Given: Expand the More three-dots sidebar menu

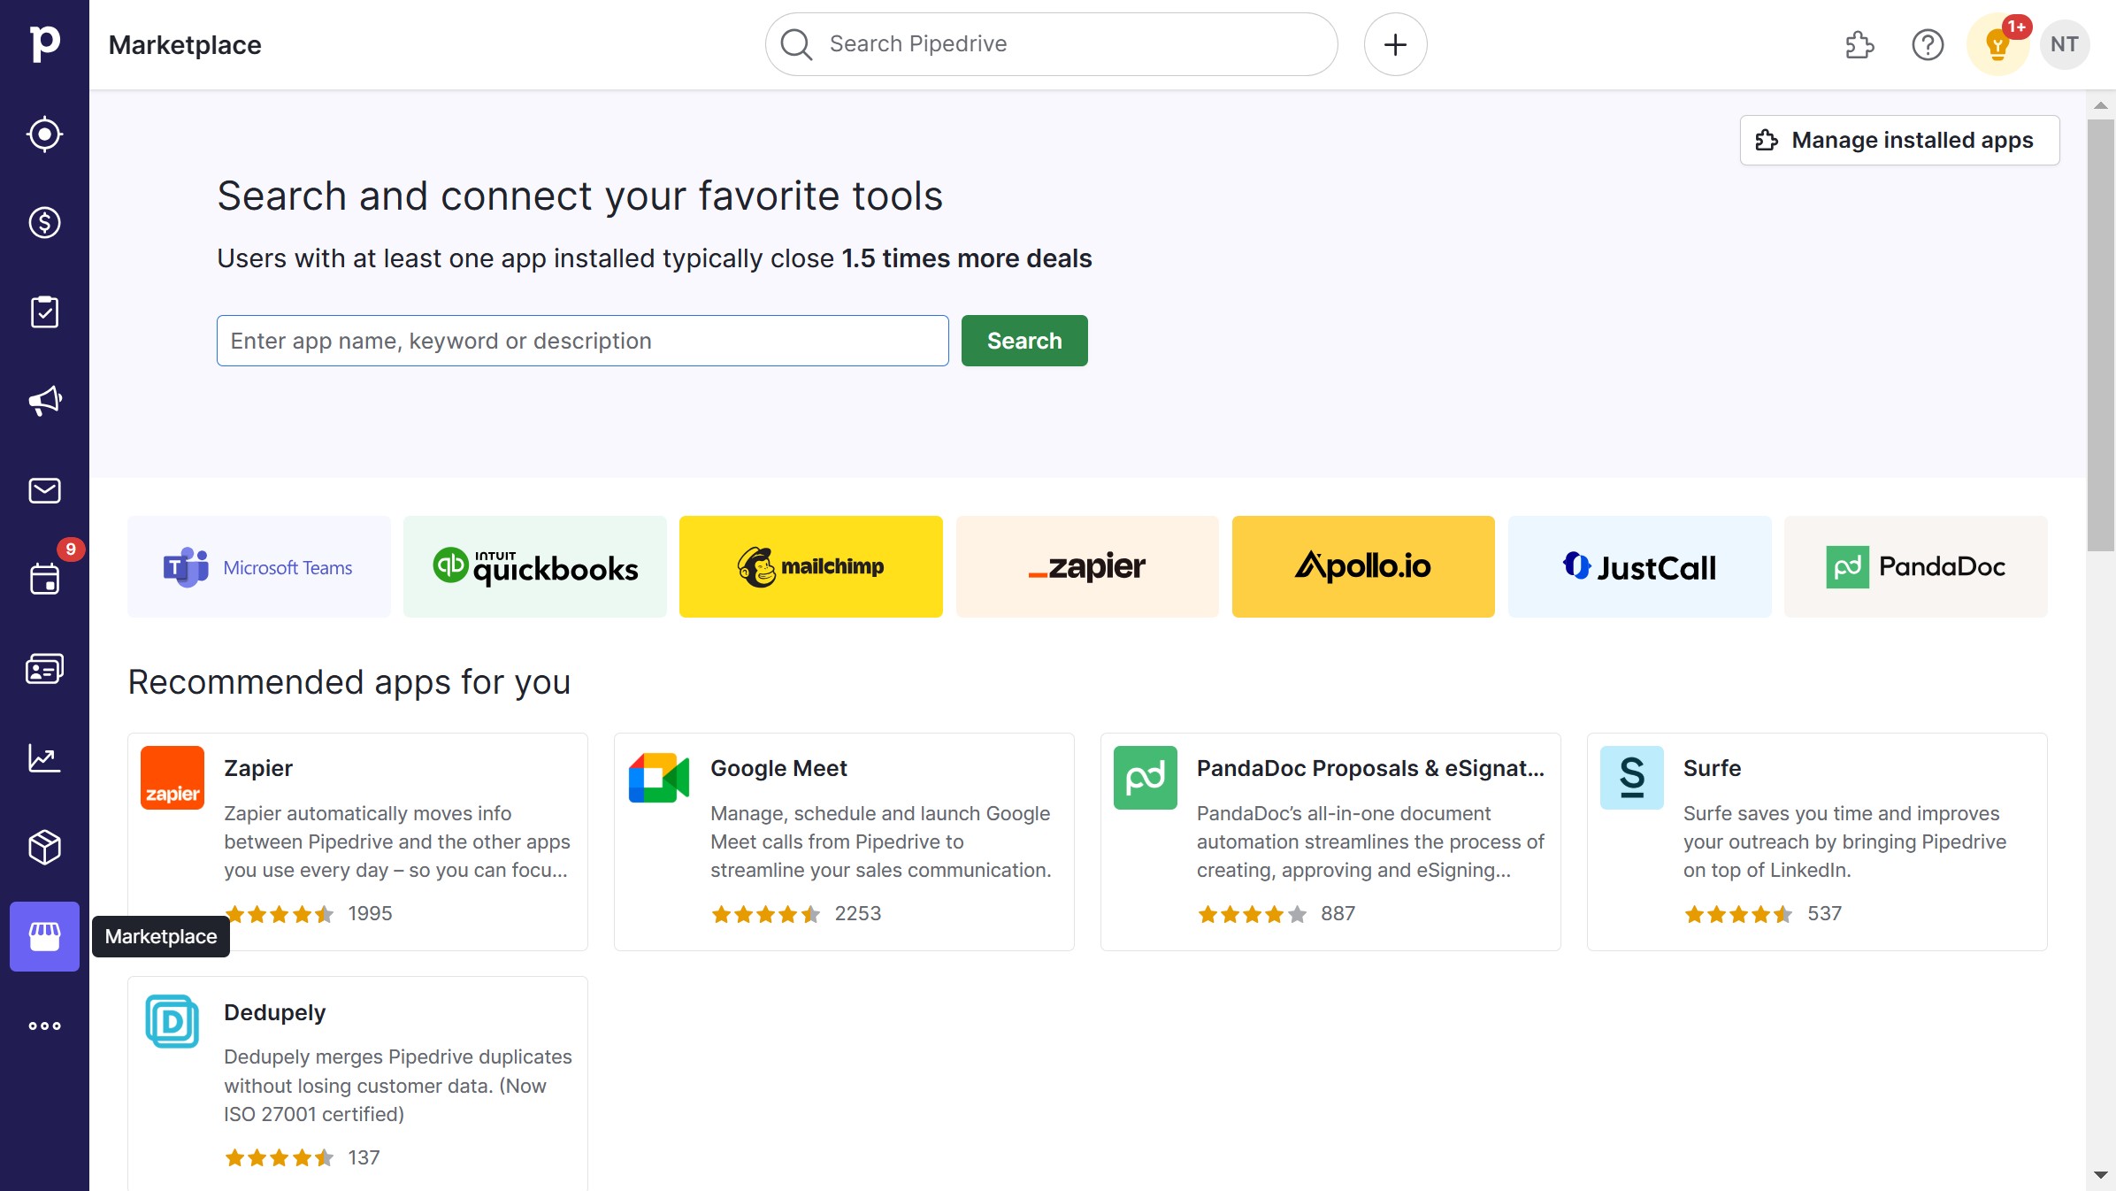Looking at the screenshot, I should pos(44,1026).
